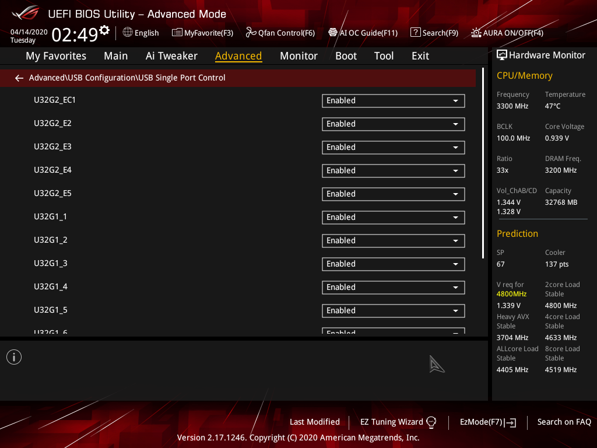Expand the U32G1_5 dropdown
The image size is (597, 448).
tap(394, 311)
